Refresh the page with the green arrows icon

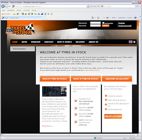(x=95, y=6)
